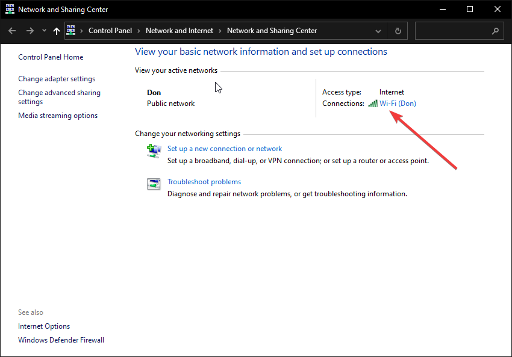Select Control Panel breadcrumb
Image resolution: width=512 pixels, height=357 pixels.
110,31
